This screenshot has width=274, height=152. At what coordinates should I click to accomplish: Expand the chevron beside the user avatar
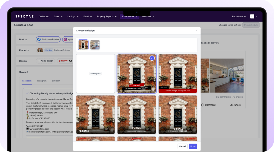[x=256, y=16]
